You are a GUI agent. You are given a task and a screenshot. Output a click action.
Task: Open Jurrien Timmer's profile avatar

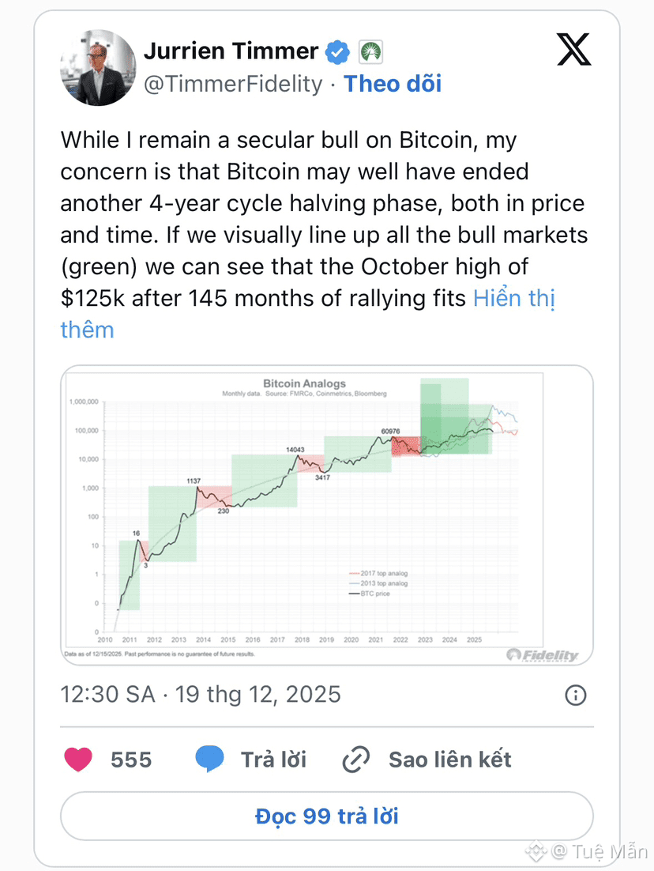pyautogui.click(x=98, y=68)
